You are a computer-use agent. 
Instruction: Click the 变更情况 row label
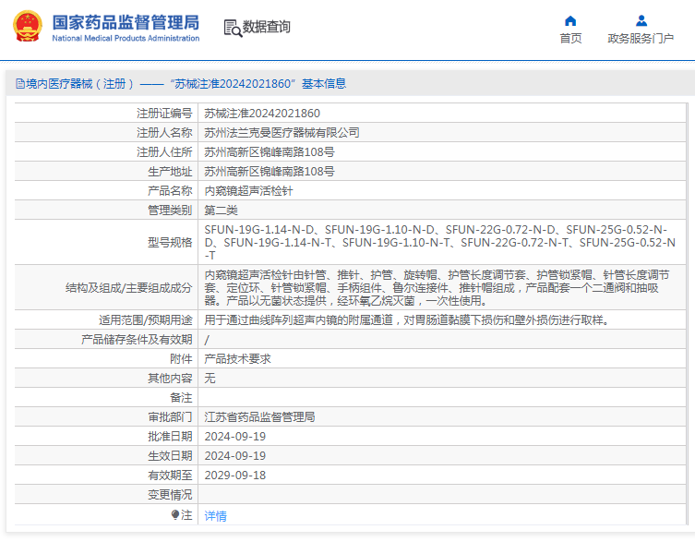point(170,495)
